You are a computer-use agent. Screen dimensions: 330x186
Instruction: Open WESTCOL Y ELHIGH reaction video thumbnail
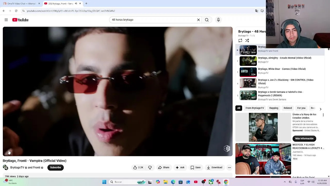263,159
